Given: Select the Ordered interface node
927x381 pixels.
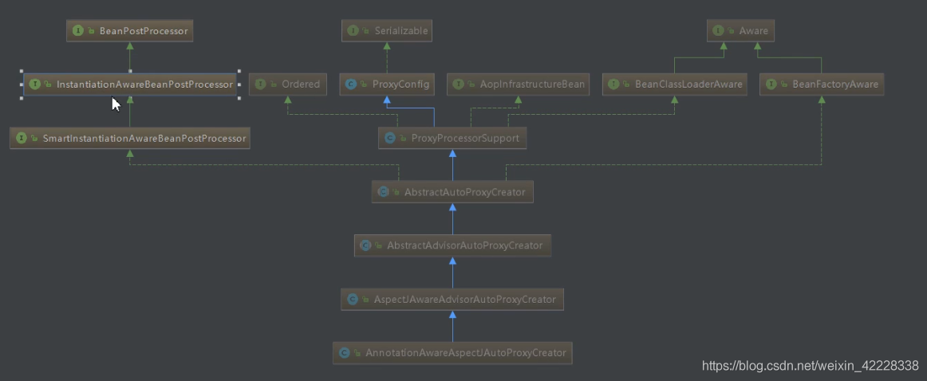Looking at the screenshot, I should 288,84.
